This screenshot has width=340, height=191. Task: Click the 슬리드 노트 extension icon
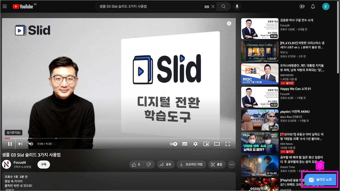320,179
